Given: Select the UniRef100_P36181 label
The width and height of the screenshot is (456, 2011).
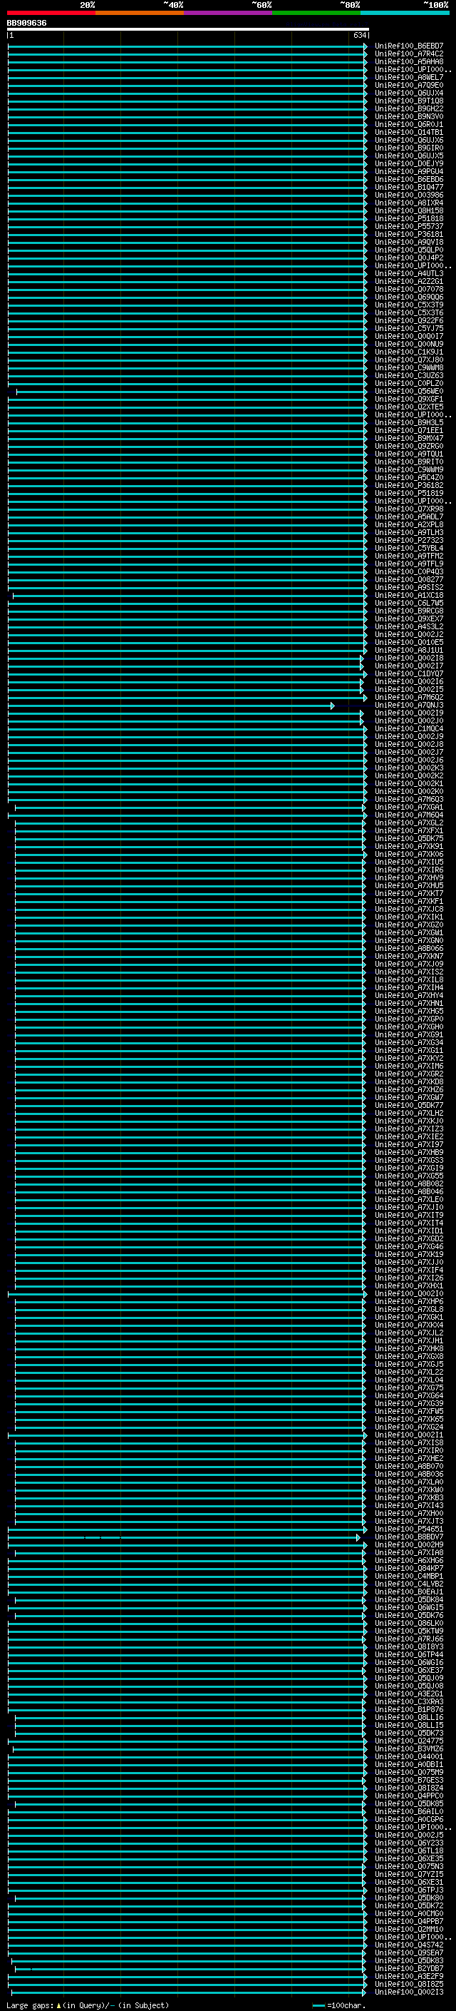Looking at the screenshot, I should pyautogui.click(x=408, y=234).
